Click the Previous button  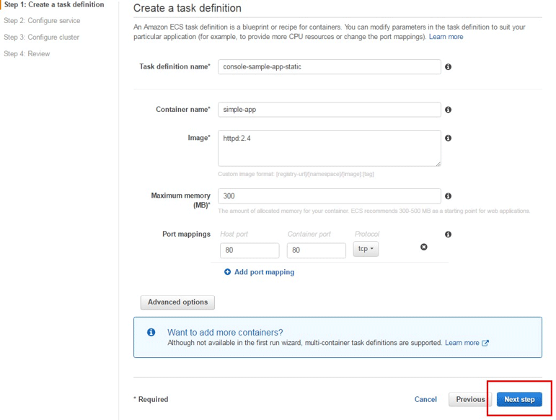470,399
